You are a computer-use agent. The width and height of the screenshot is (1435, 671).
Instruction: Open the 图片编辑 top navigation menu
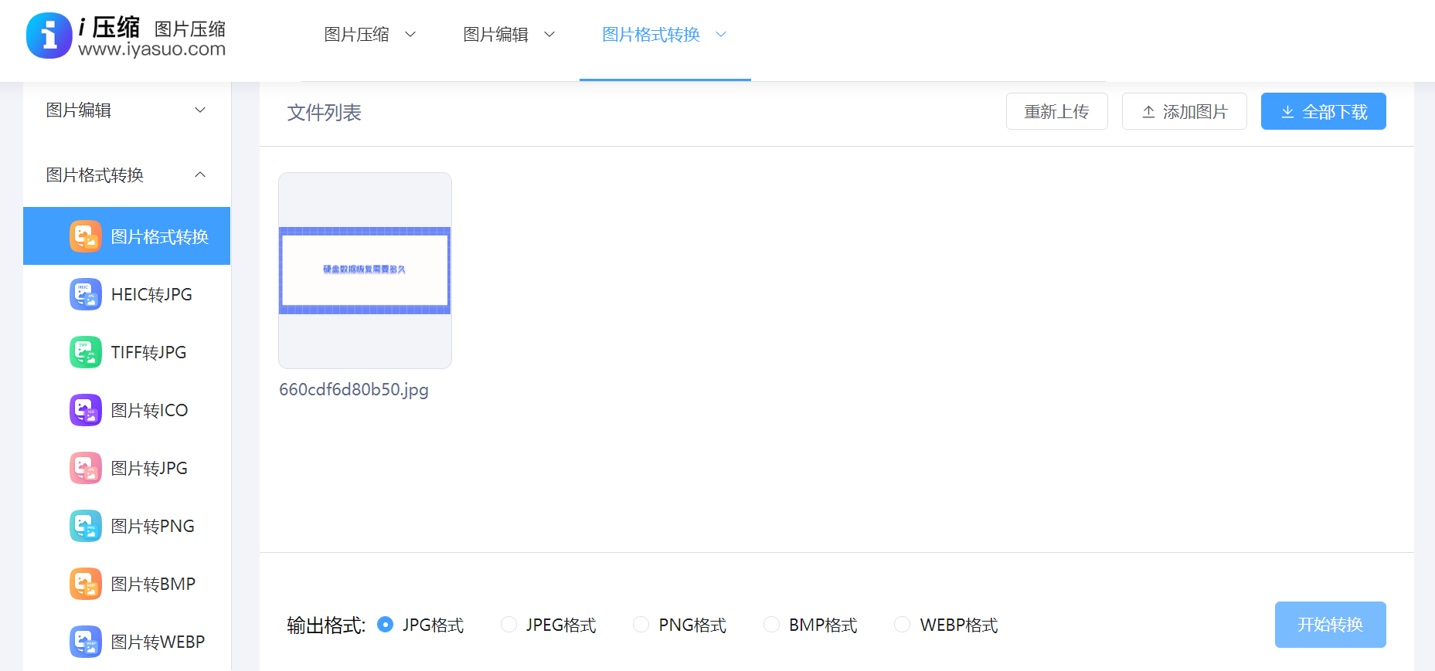pos(509,35)
